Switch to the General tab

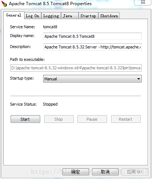pos(14,15)
